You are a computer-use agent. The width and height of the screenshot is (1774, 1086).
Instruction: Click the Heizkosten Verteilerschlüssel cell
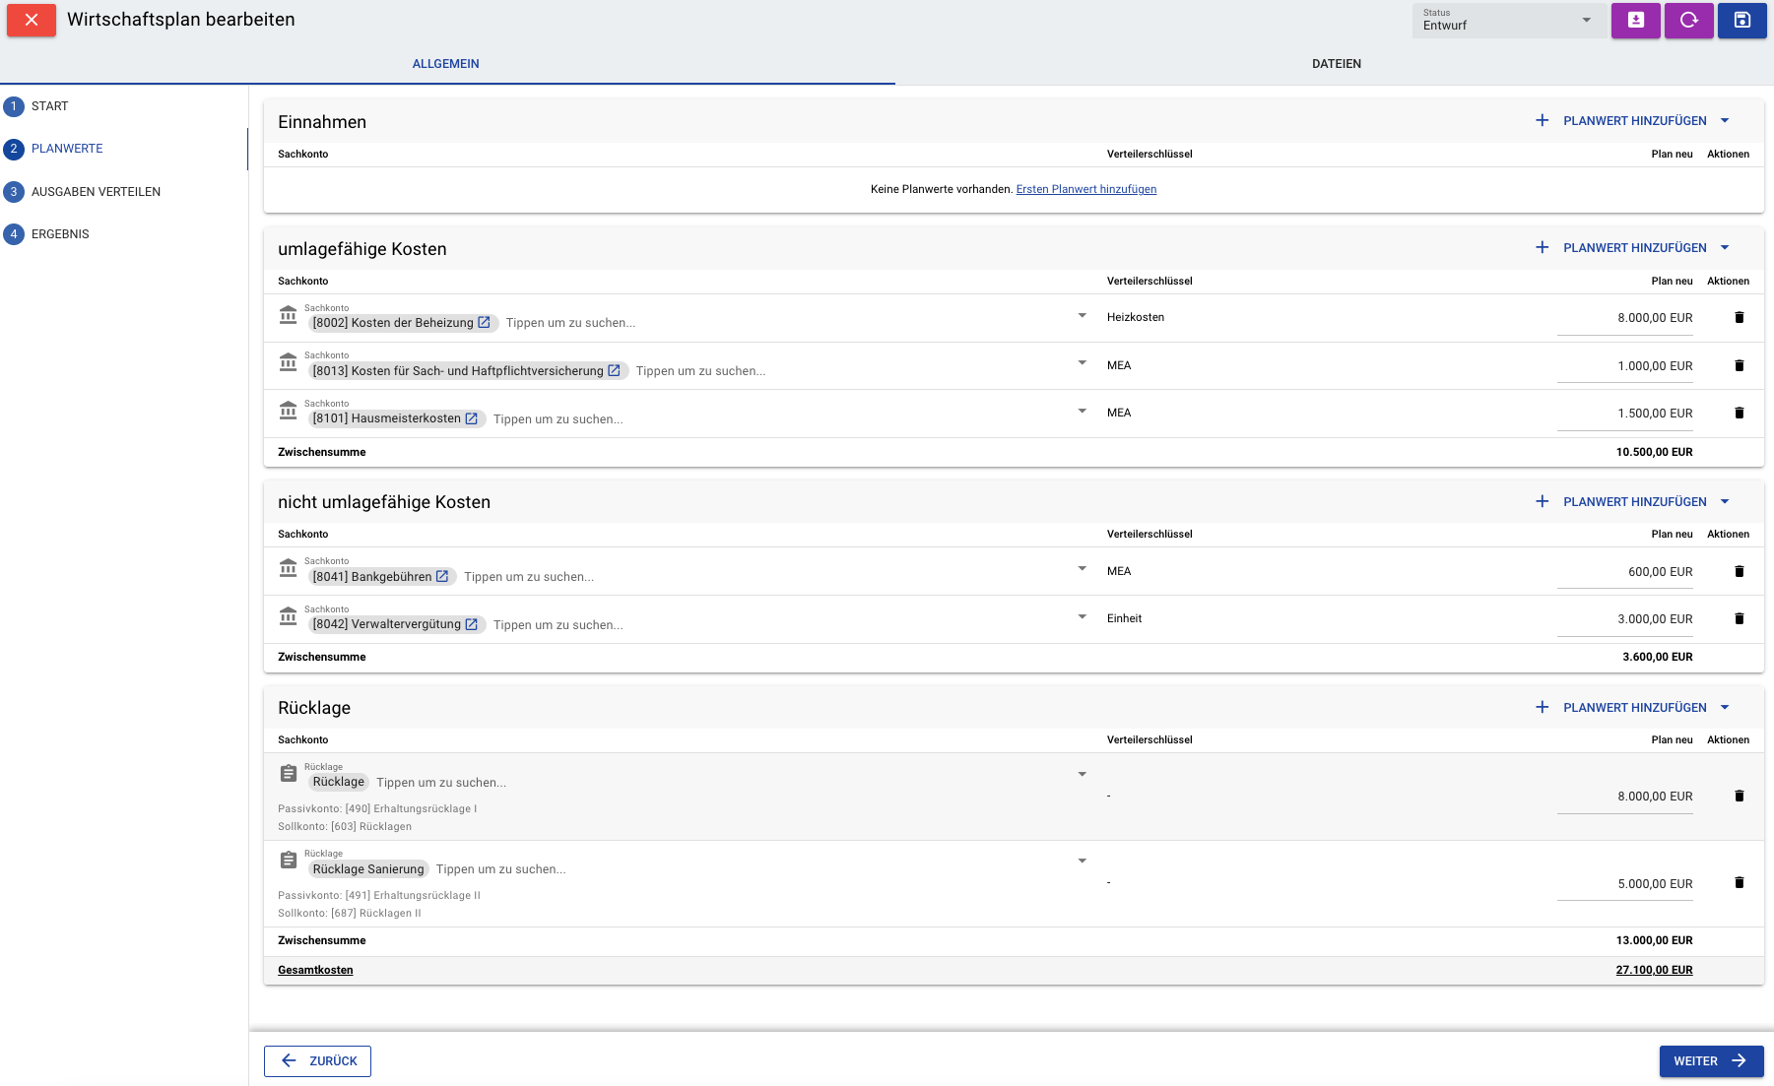click(1136, 318)
